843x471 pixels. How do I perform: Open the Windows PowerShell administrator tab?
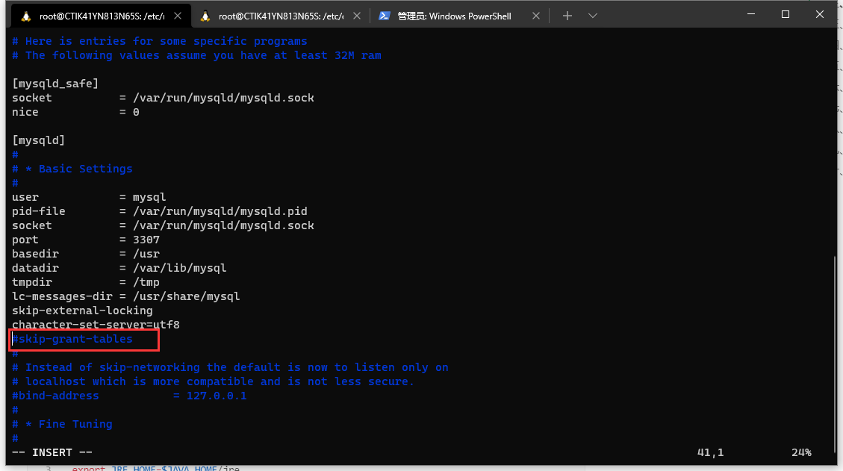454,16
